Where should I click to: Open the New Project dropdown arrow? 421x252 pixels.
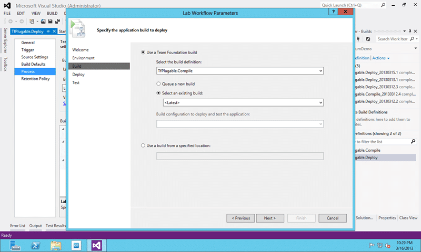click(x=37, y=22)
